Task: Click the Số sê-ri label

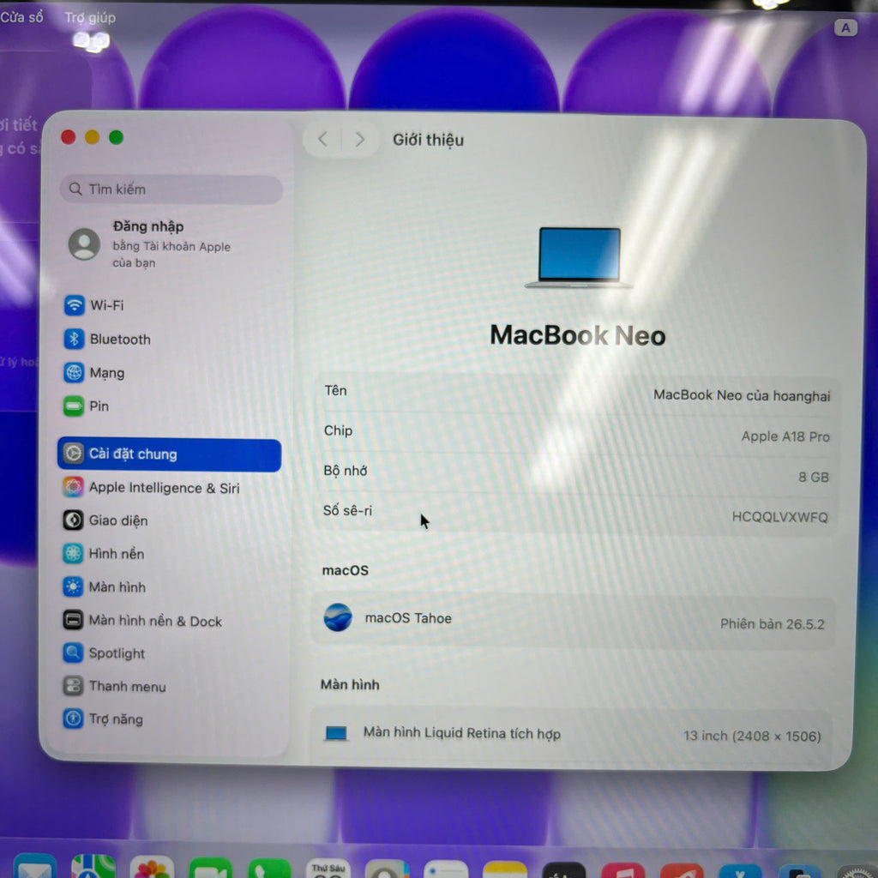Action: pos(347,510)
